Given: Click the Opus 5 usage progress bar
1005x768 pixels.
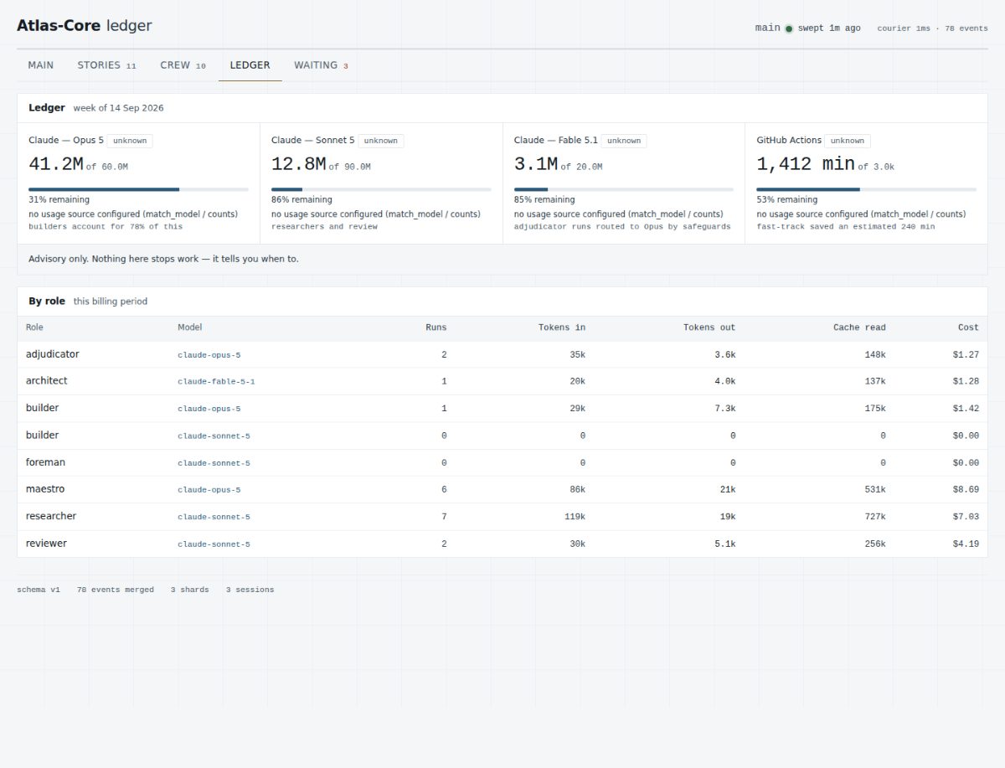Looking at the screenshot, I should (138, 189).
